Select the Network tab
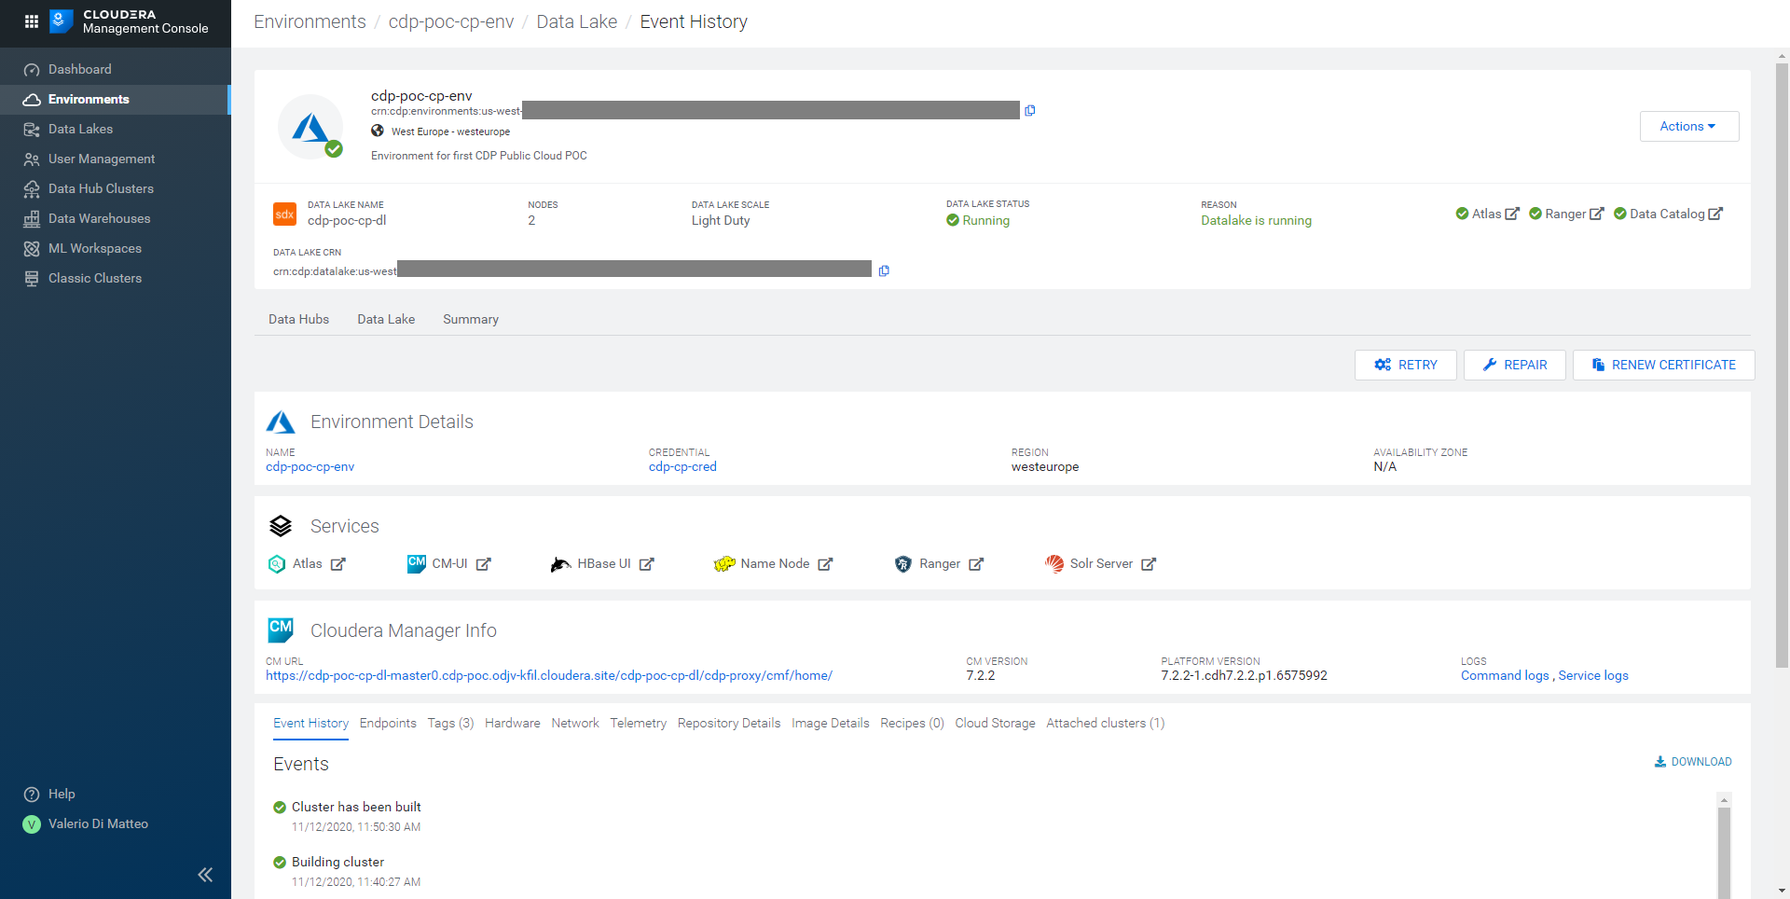The height and width of the screenshot is (899, 1790). coord(575,723)
